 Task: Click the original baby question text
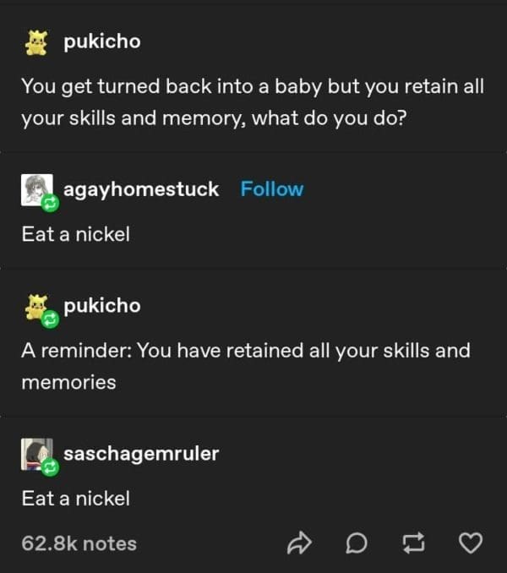tap(253, 102)
